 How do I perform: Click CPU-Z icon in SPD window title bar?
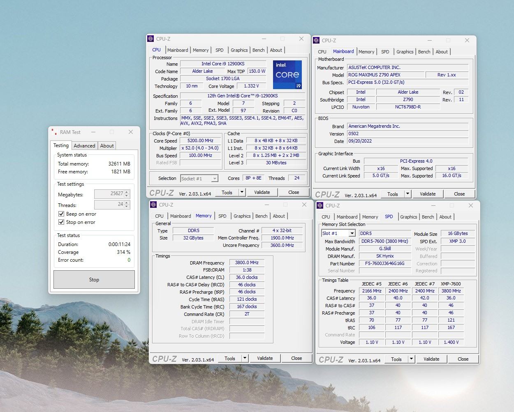(x=320, y=205)
